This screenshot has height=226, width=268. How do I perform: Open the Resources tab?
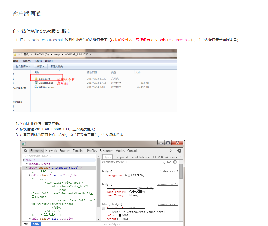point(107,151)
